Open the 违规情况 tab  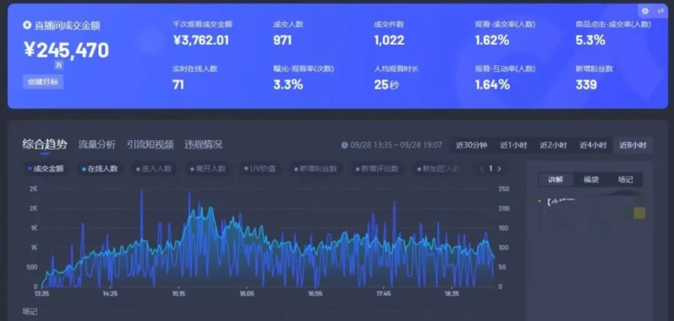pos(203,144)
